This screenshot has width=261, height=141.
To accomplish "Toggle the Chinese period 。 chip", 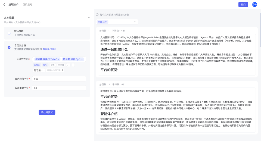I will [68, 65].
